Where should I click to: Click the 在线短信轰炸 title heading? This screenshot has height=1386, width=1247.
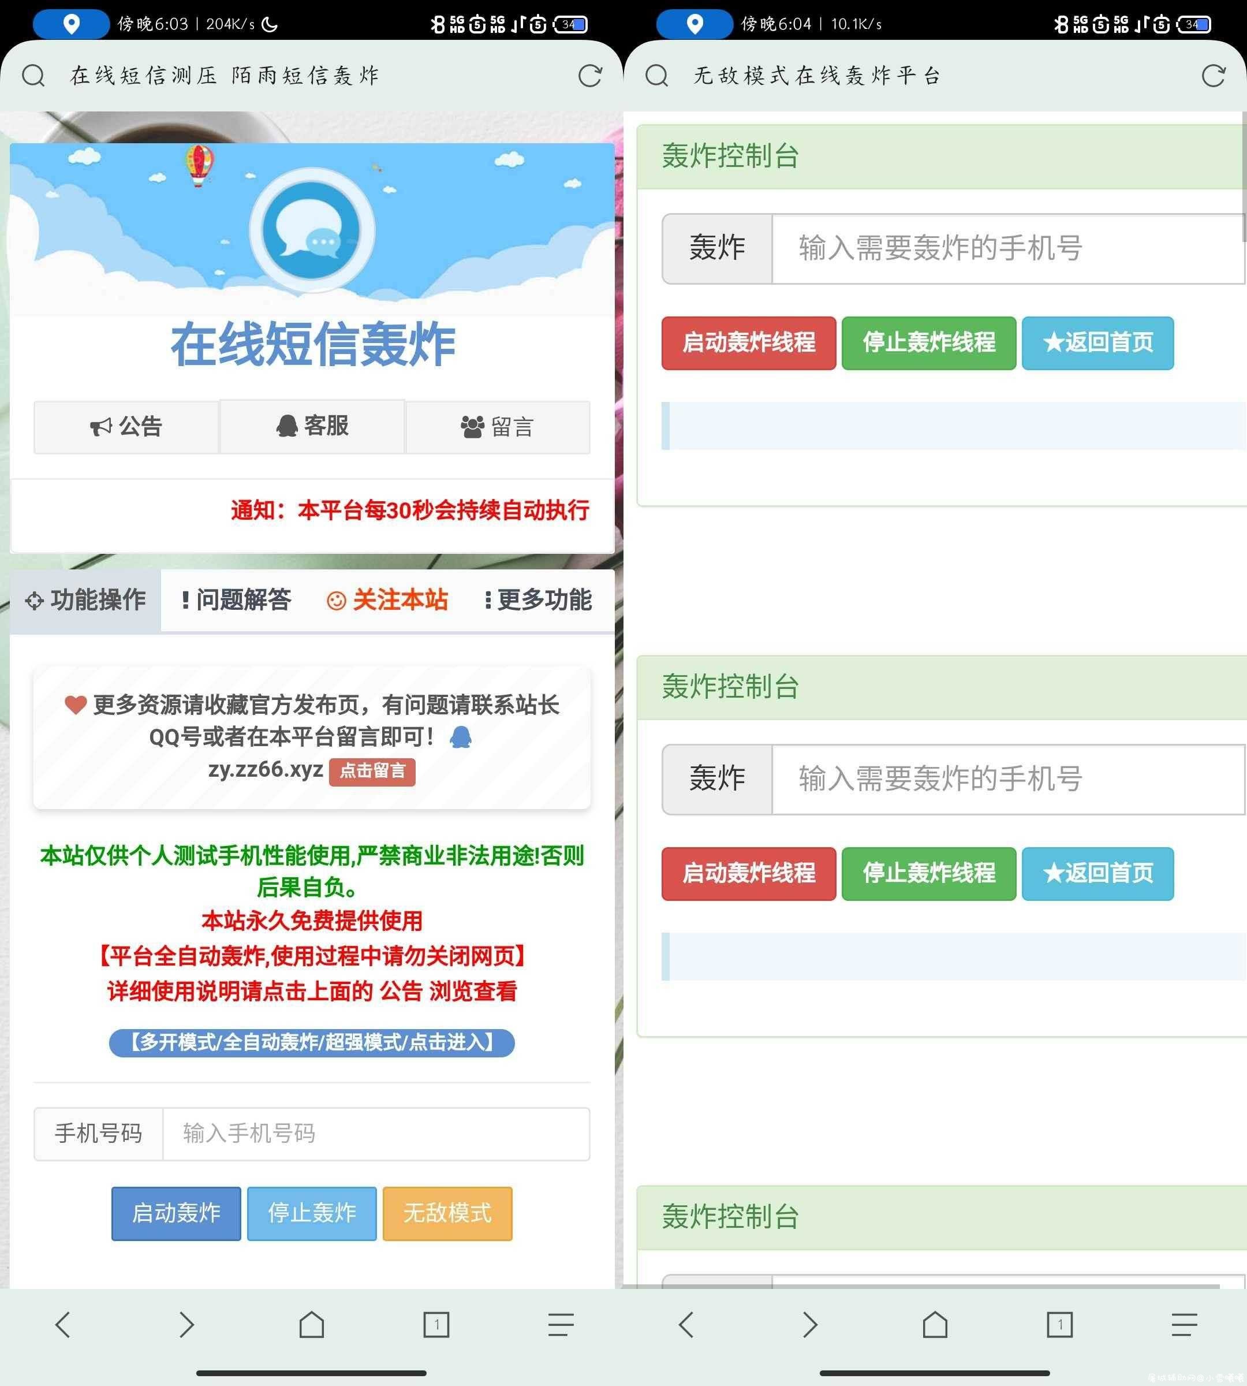[312, 344]
